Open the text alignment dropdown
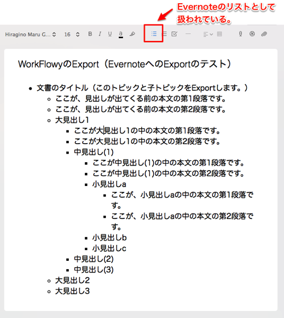Image resolution: width=284 pixels, height=318 pixels. (208, 34)
